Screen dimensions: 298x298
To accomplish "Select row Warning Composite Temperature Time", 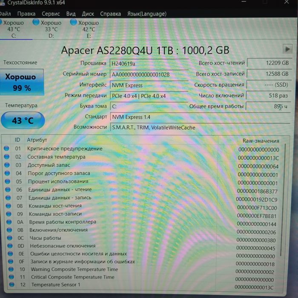I will click(x=143, y=270).
